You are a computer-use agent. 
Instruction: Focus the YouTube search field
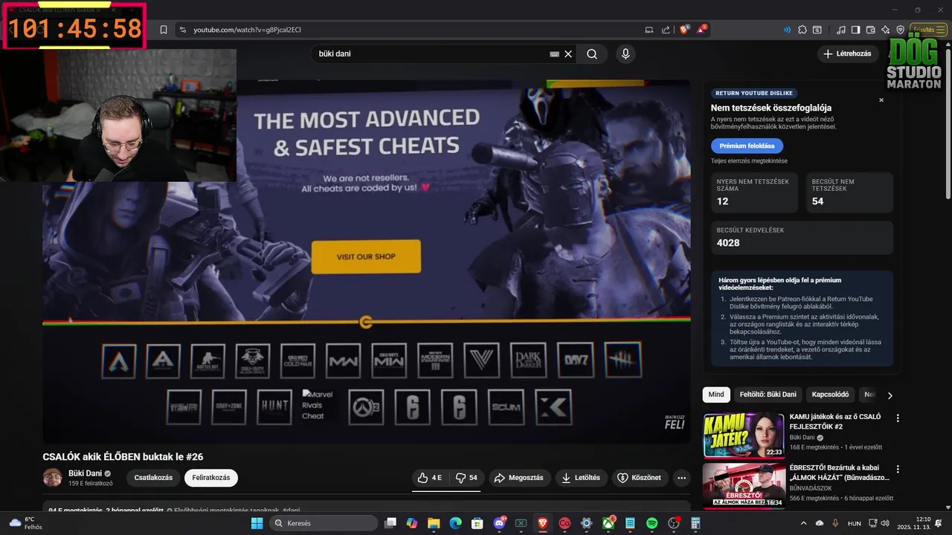coord(431,54)
